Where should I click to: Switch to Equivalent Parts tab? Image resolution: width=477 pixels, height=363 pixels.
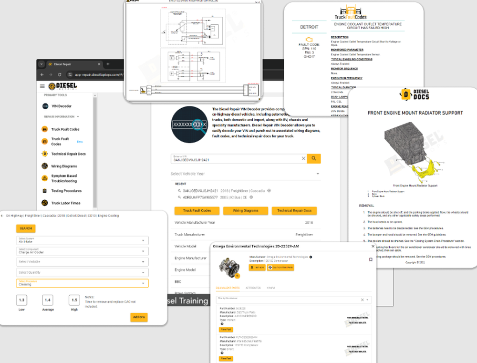[228, 288]
